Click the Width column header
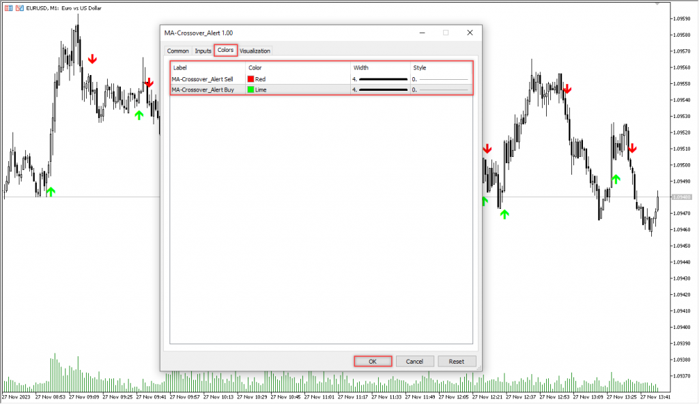The width and height of the screenshot is (699, 404). point(380,68)
